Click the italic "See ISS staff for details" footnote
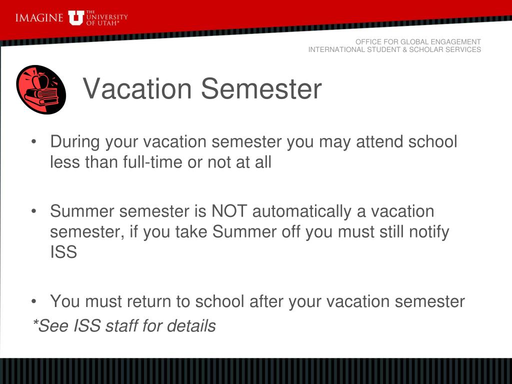 (126, 326)
